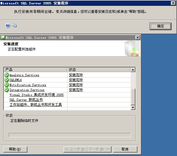Click the setup window title bar icon
The image size is (177, 156).
(3, 37)
